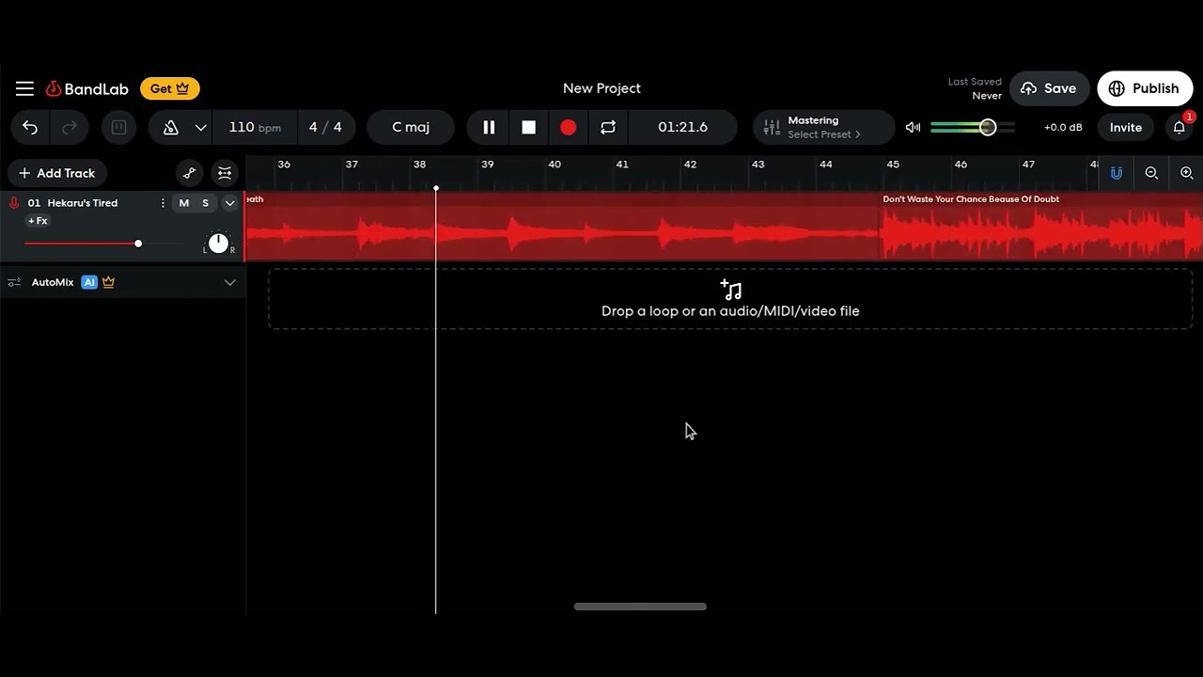This screenshot has width=1203, height=677.
Task: Open the notifications bell
Action: (x=1180, y=127)
